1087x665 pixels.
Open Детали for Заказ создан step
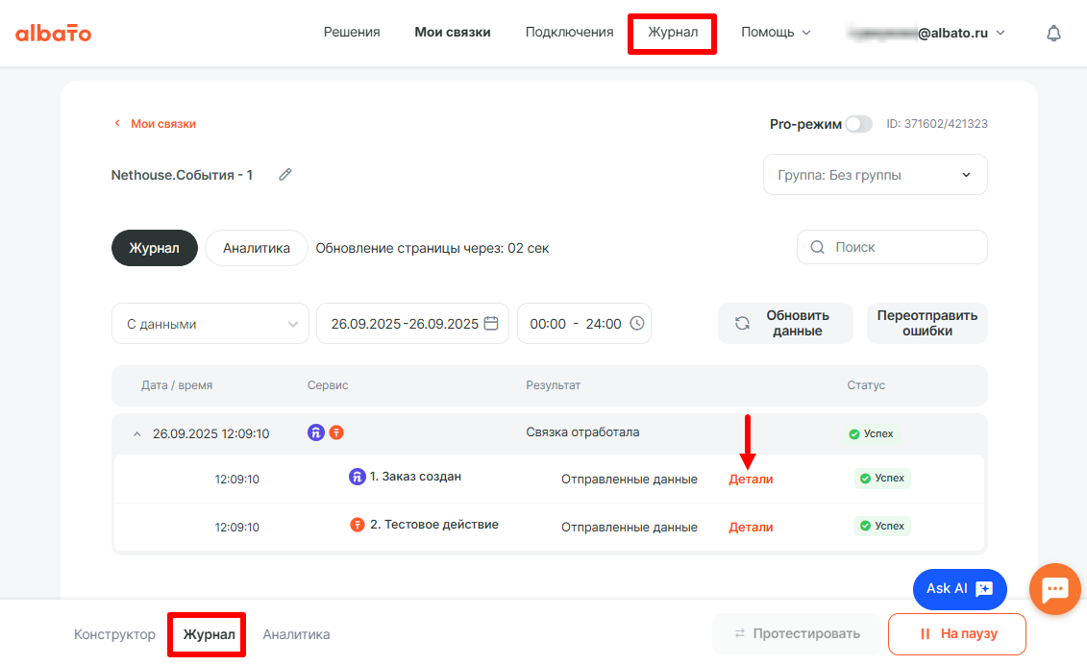[x=751, y=479]
